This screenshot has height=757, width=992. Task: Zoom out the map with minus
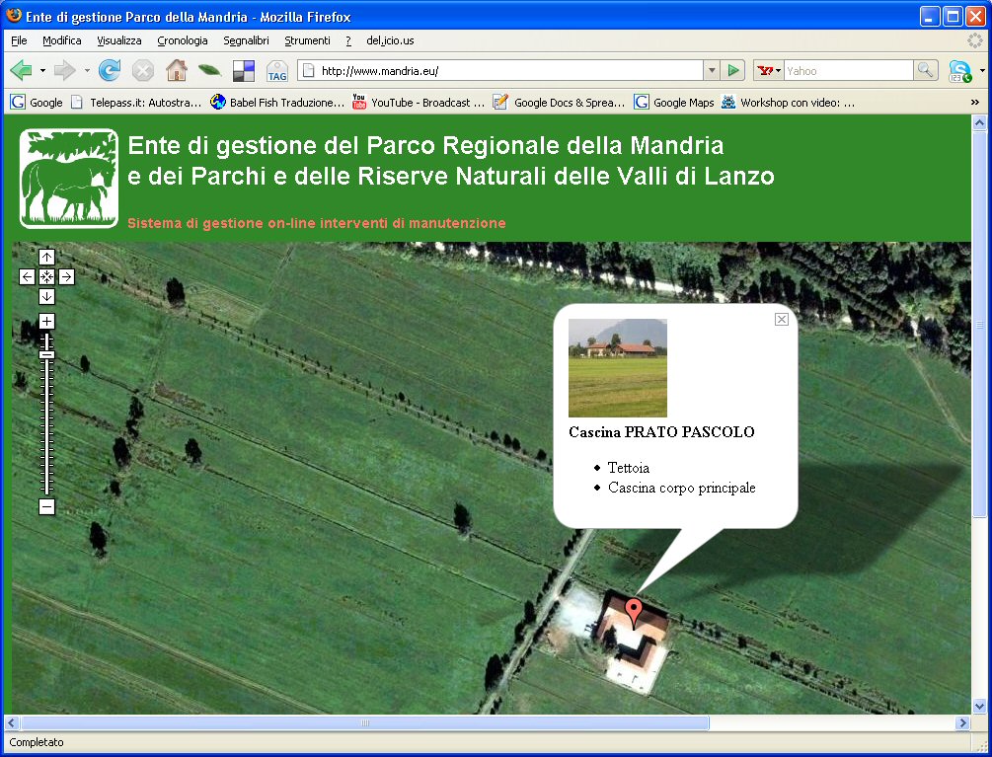tap(46, 506)
